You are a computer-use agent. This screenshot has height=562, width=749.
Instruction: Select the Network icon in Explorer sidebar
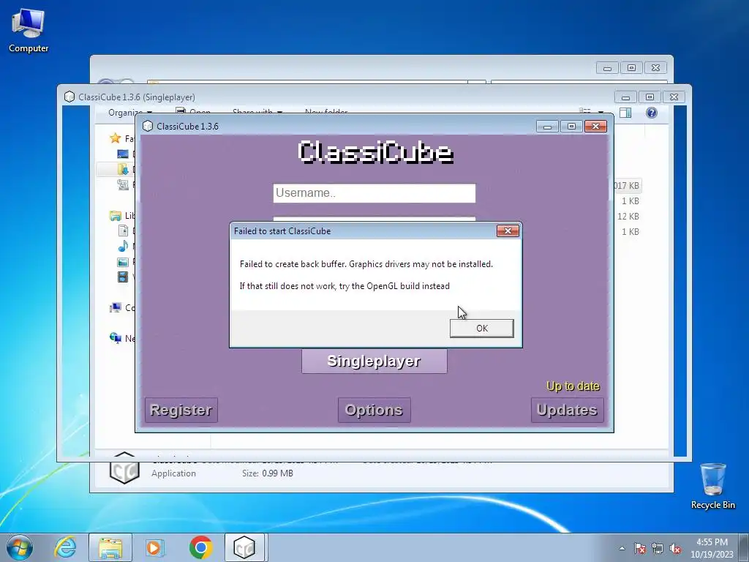[x=115, y=338]
